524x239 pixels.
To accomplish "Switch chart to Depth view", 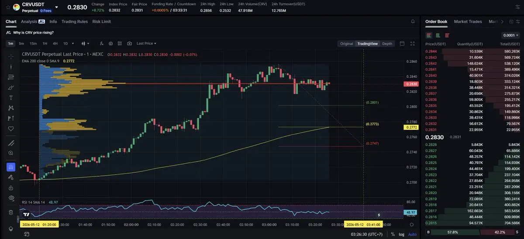I will (x=387, y=44).
